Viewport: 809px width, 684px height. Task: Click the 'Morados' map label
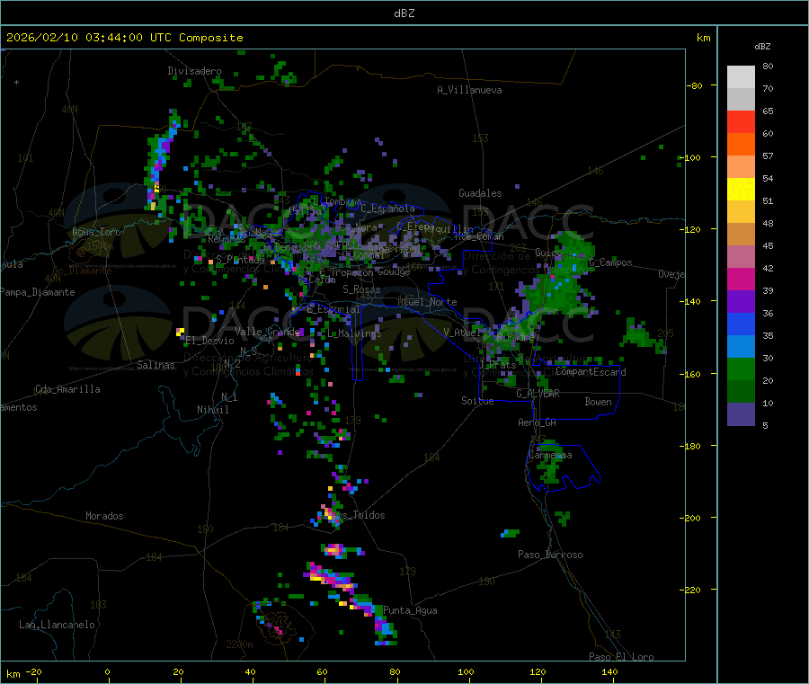click(x=105, y=516)
